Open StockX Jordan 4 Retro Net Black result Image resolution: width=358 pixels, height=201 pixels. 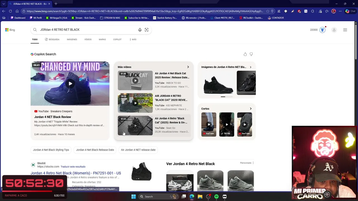pyautogui.click(x=76, y=173)
